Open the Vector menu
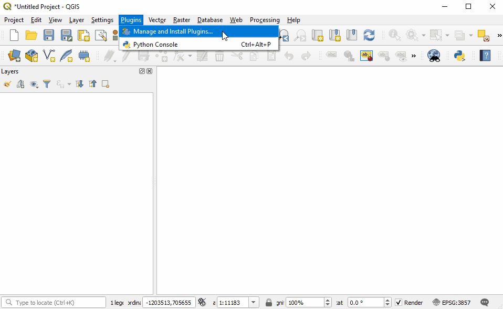 157,20
